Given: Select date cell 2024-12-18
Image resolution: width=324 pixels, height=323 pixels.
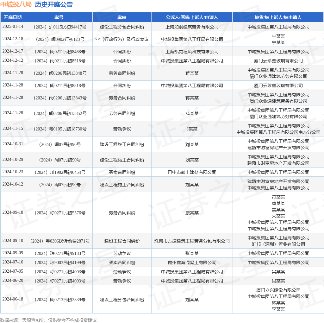Looking at the screenshot, I should (x=13, y=39).
